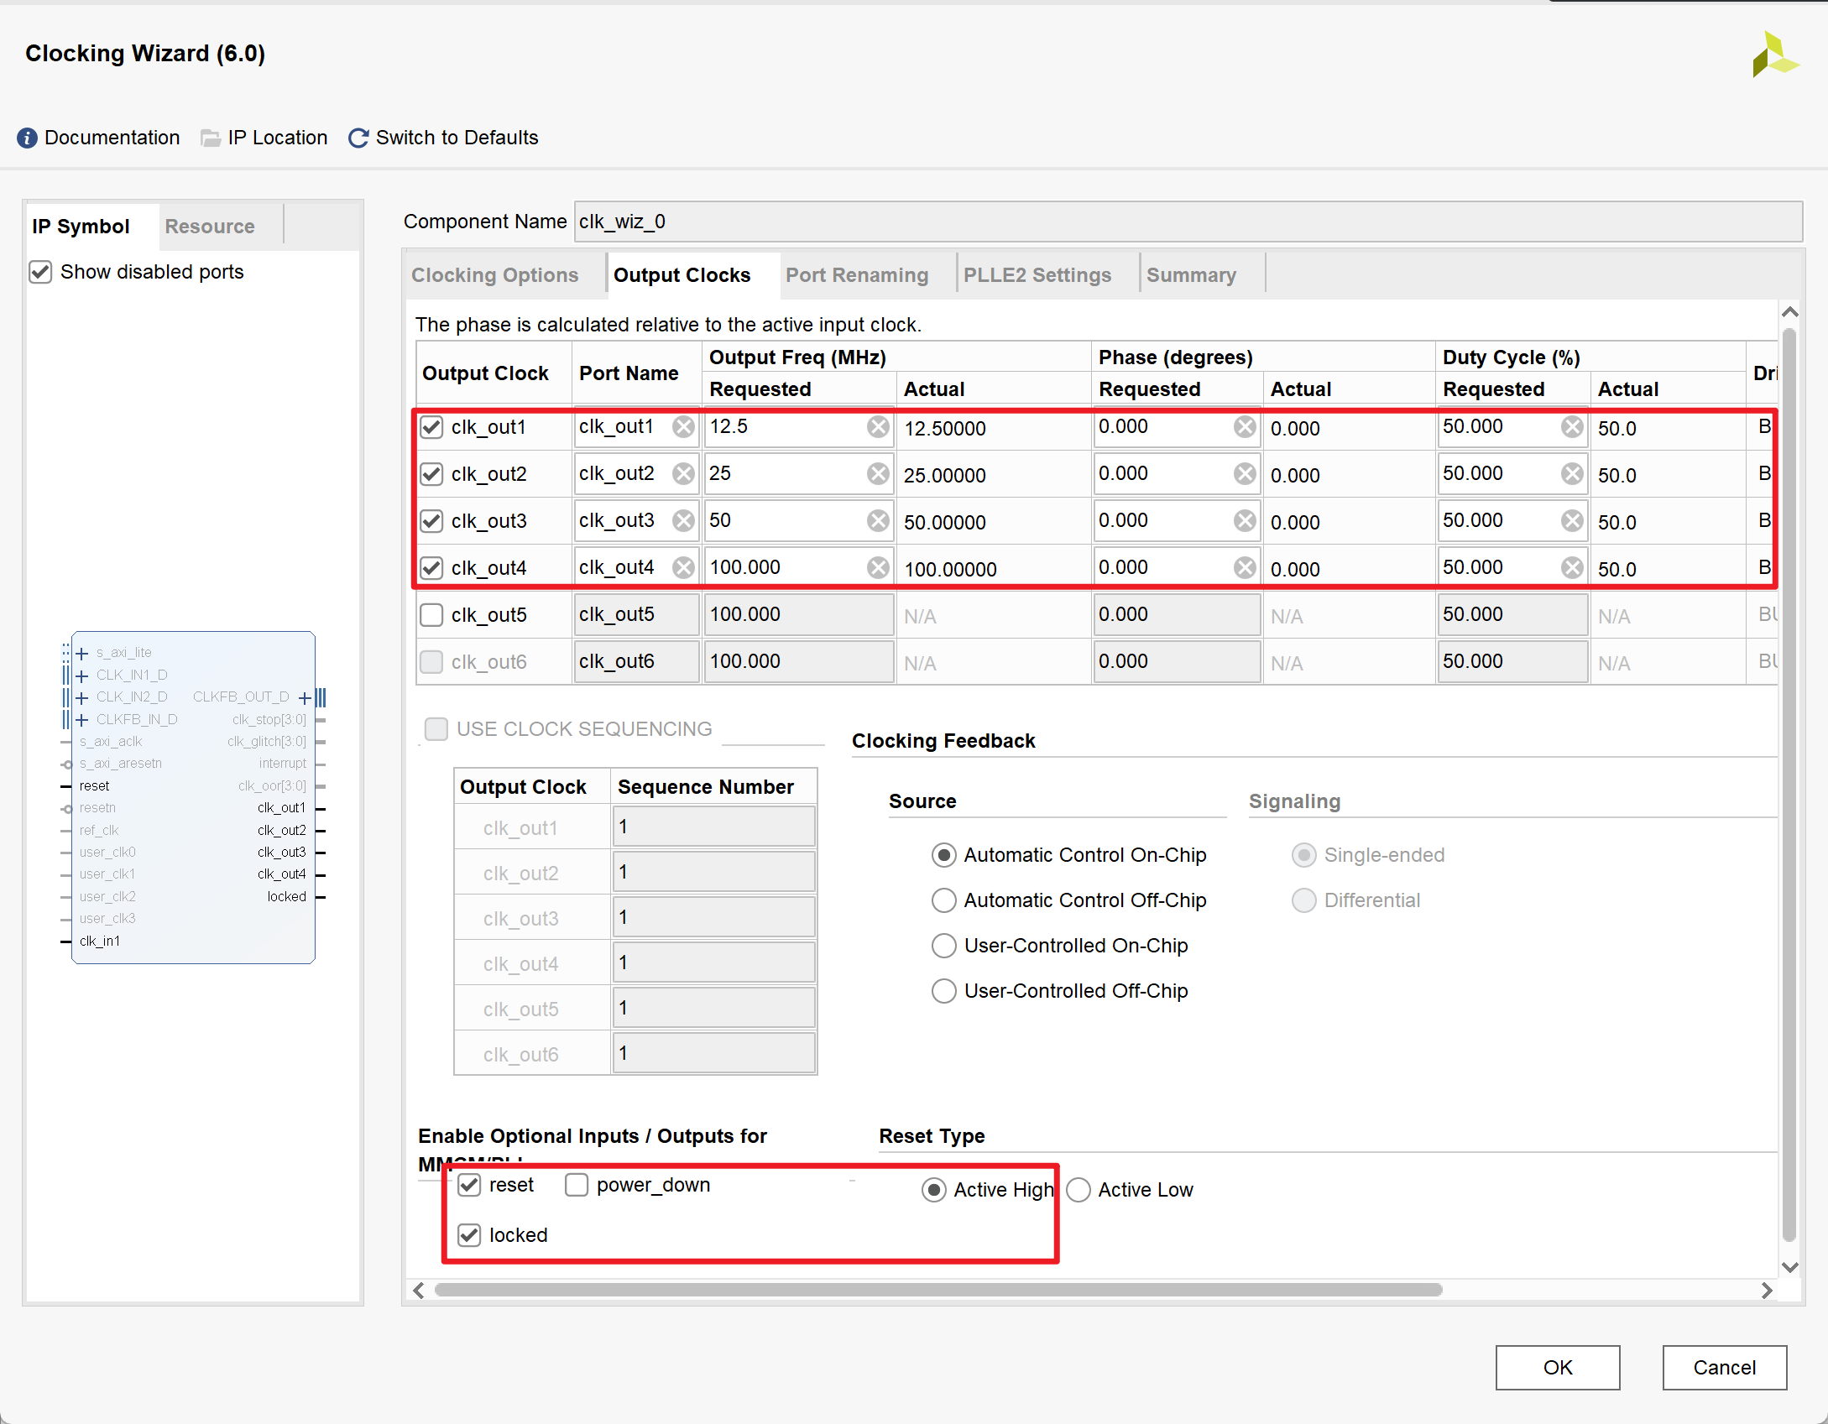1828x1424 pixels.
Task: Enable the clk_out5 output clock
Action: 431,615
